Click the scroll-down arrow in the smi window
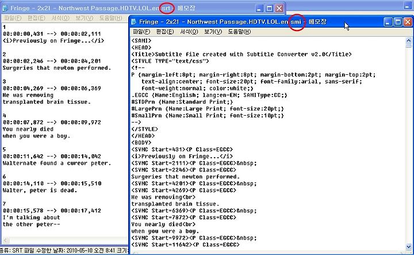 (409, 247)
